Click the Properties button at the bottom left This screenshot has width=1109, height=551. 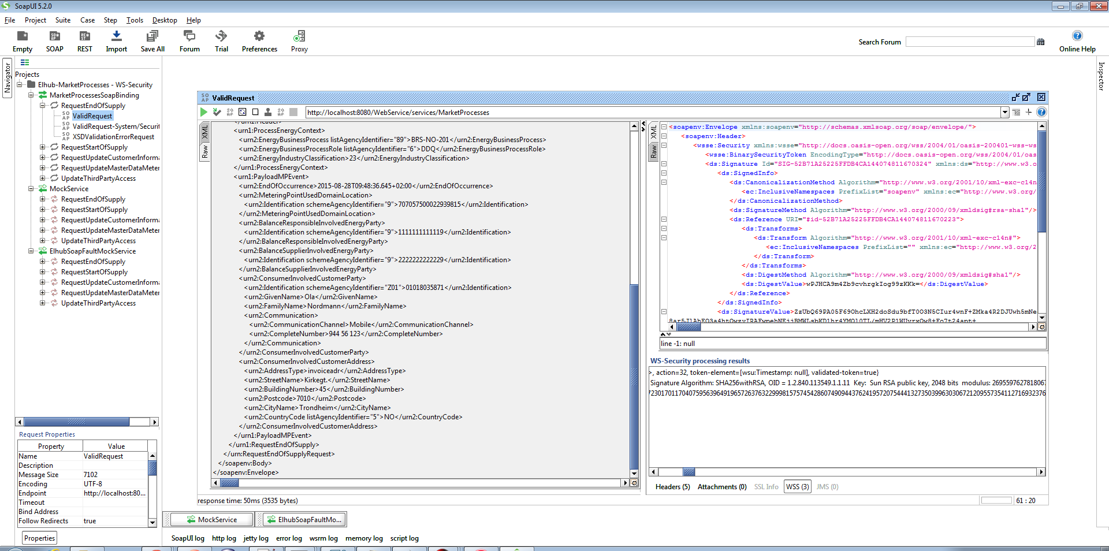point(40,538)
